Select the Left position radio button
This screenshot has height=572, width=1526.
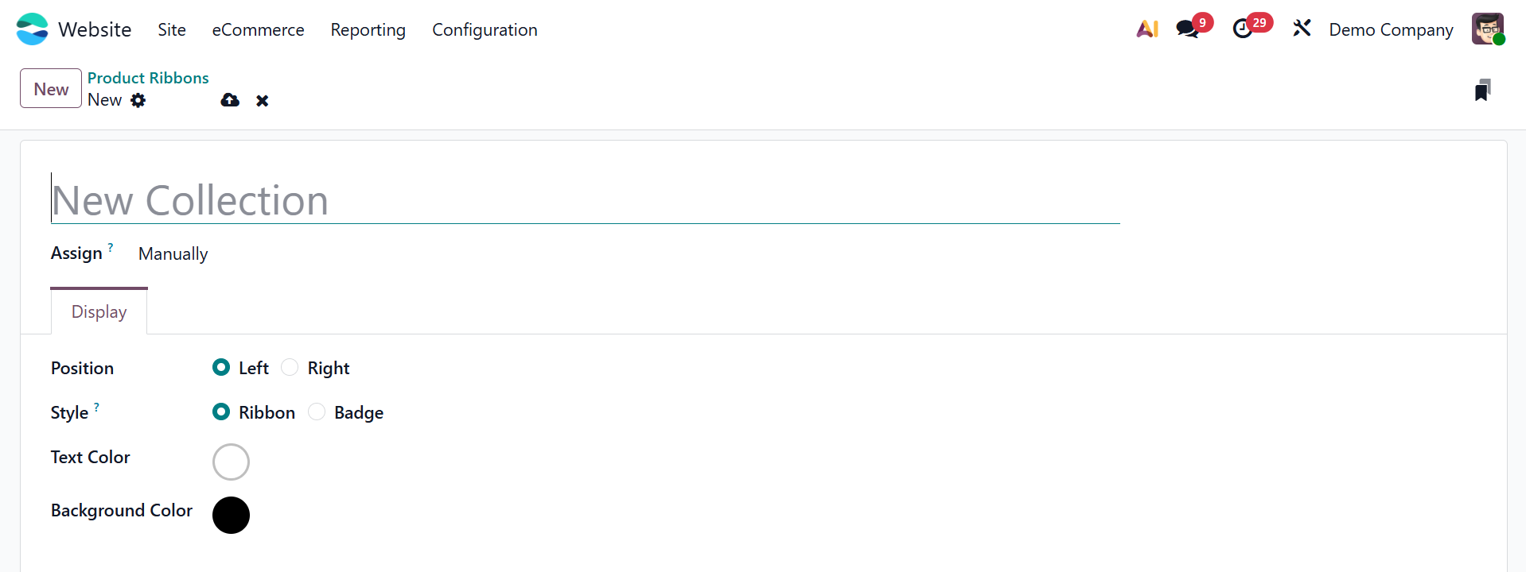coord(221,367)
